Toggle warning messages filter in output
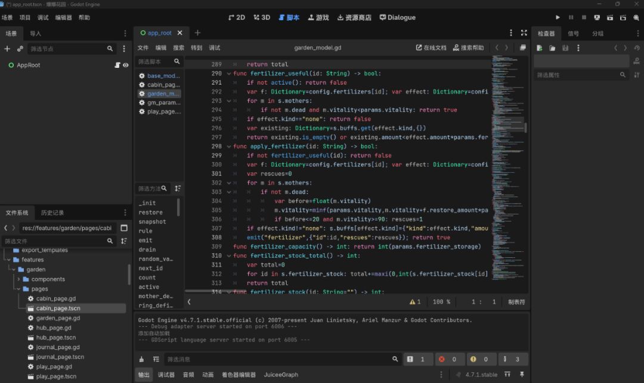This screenshot has width=644, height=383. [x=481, y=359]
